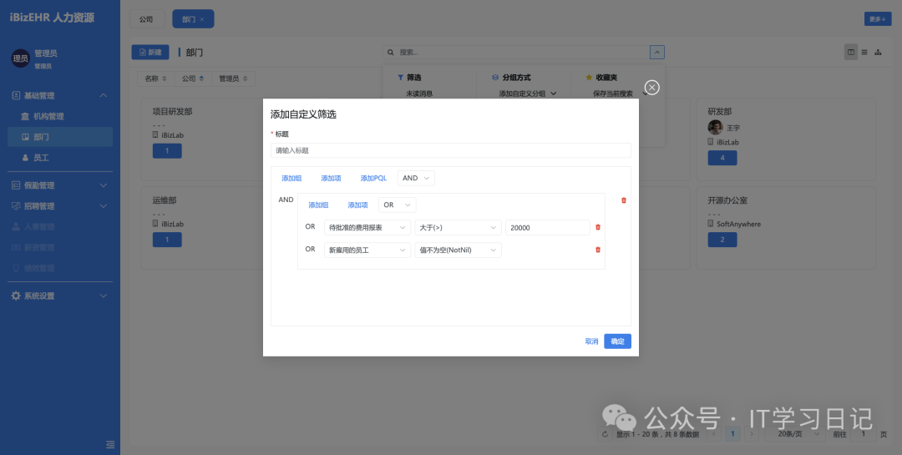Click 取消 to cancel the filter
Screen dimensions: 902x455
[x=591, y=341]
